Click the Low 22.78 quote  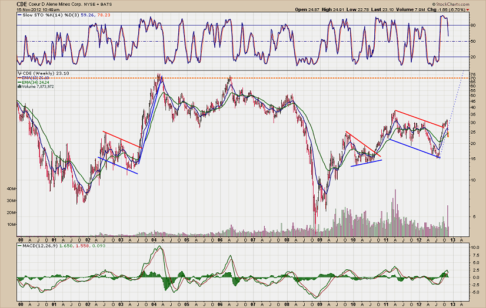tap(357, 9)
